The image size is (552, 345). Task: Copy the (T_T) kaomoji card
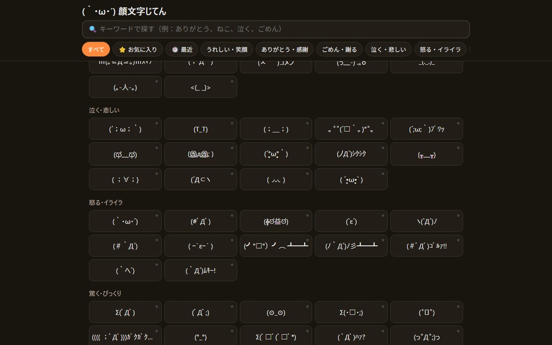click(x=201, y=129)
